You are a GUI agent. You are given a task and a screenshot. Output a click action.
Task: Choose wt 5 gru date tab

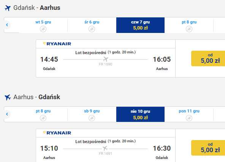[x=43, y=25]
